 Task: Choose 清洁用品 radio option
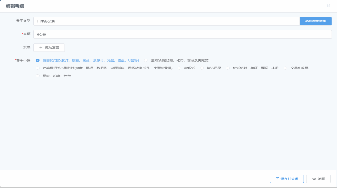[x=202, y=68]
